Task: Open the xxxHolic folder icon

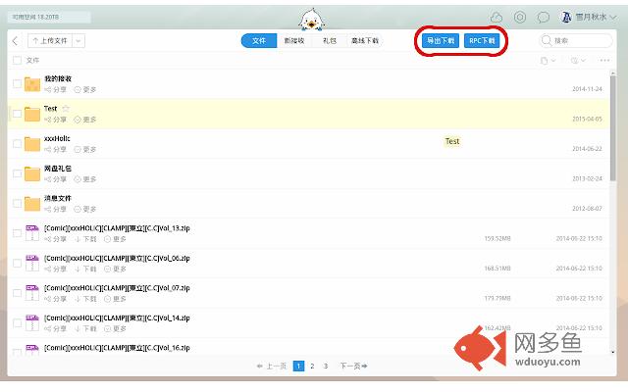Action: point(32,144)
